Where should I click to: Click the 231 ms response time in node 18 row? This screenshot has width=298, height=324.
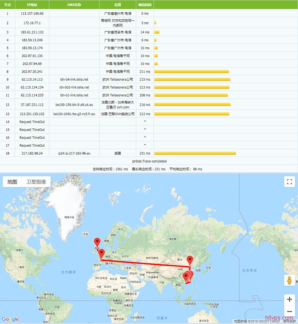(145, 153)
